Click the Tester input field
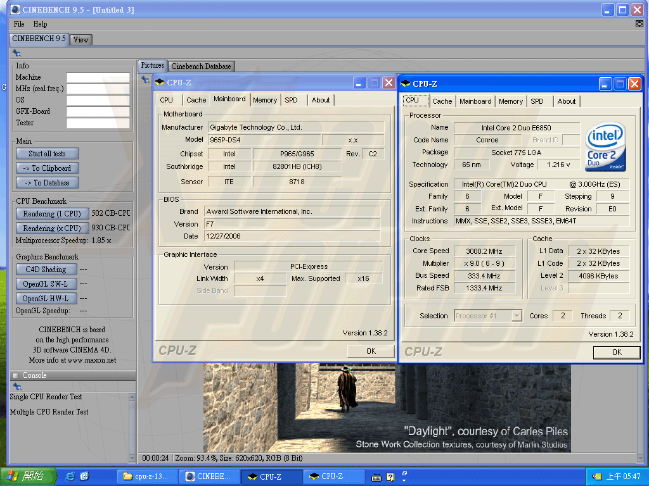Screen dimensions: 649x486 tap(98, 123)
